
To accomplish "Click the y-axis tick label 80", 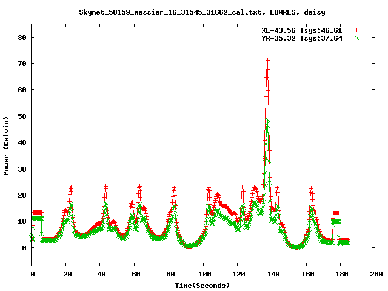I will [x=22, y=38].
